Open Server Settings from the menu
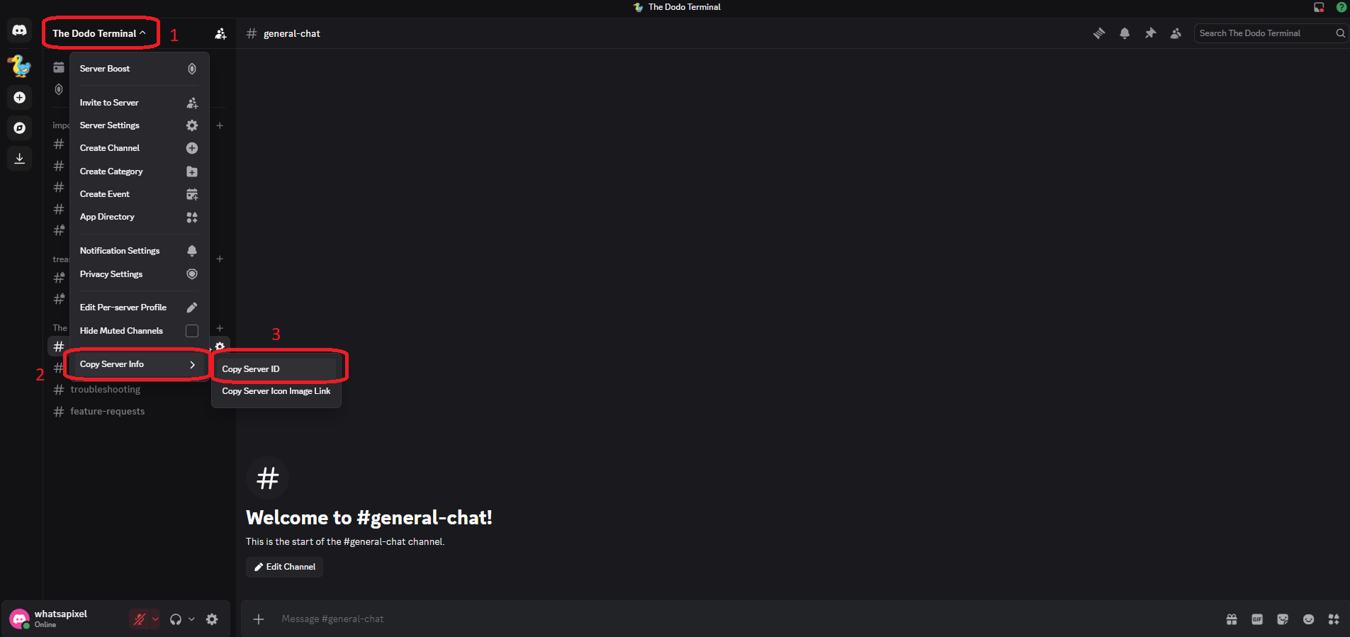 pos(139,125)
